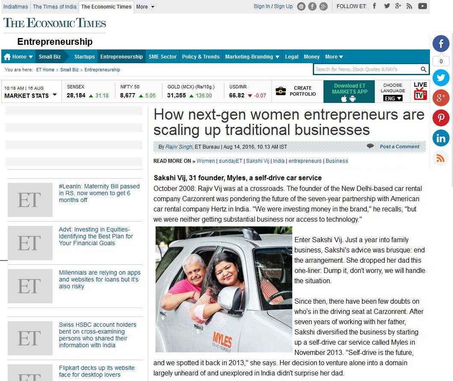Expand the blue nav More dropdown

coord(334,57)
